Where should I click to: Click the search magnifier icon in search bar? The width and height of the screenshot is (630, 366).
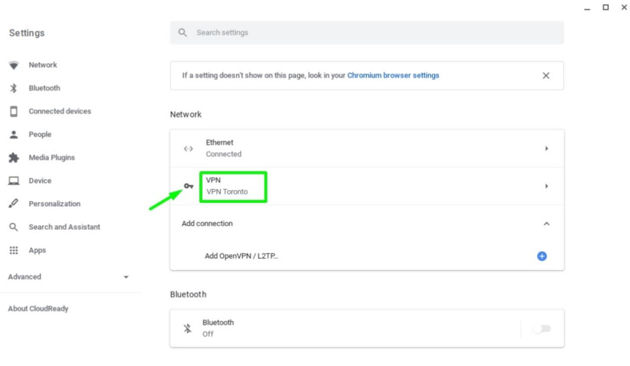pyautogui.click(x=183, y=33)
